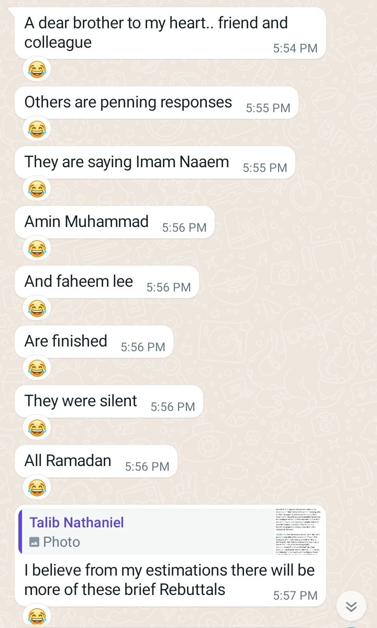The height and width of the screenshot is (628, 377).
Task: Select the "A dear brother to my heart" message
Action: tap(170, 33)
